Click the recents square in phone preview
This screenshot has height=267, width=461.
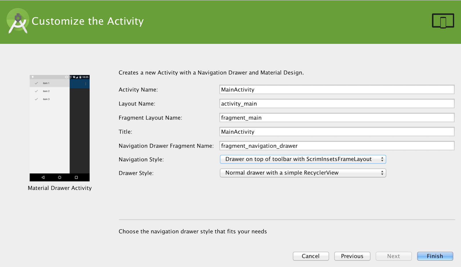click(76, 177)
